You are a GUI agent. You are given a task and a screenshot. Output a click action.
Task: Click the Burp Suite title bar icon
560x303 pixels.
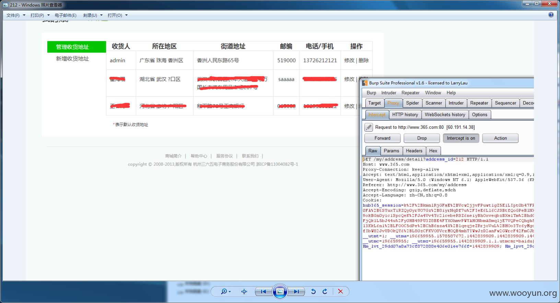point(365,83)
